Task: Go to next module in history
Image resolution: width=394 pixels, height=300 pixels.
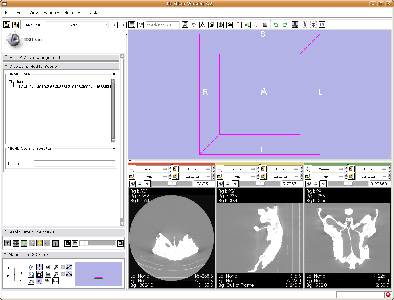Action: click(x=123, y=25)
